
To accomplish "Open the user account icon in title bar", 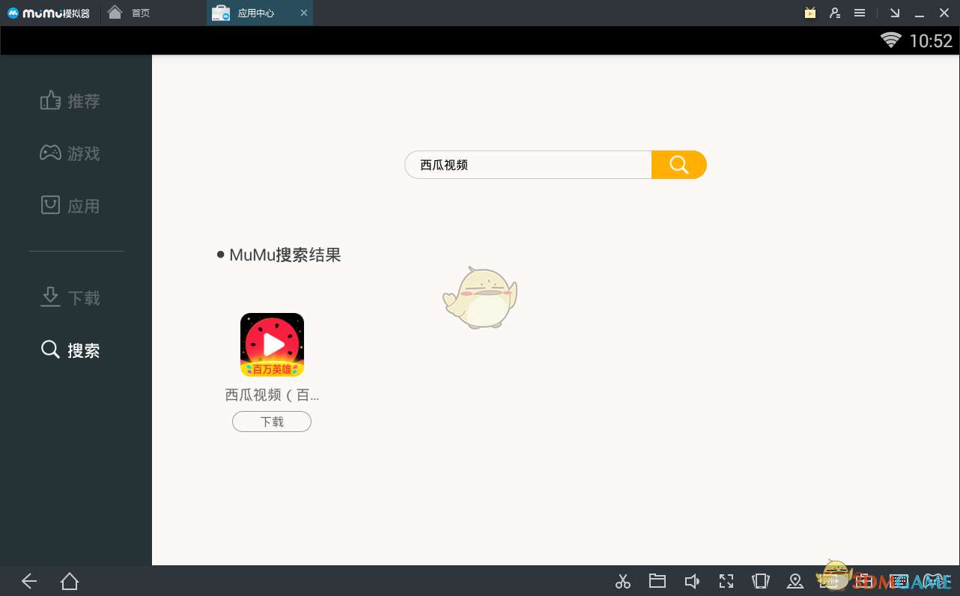I will (x=835, y=13).
